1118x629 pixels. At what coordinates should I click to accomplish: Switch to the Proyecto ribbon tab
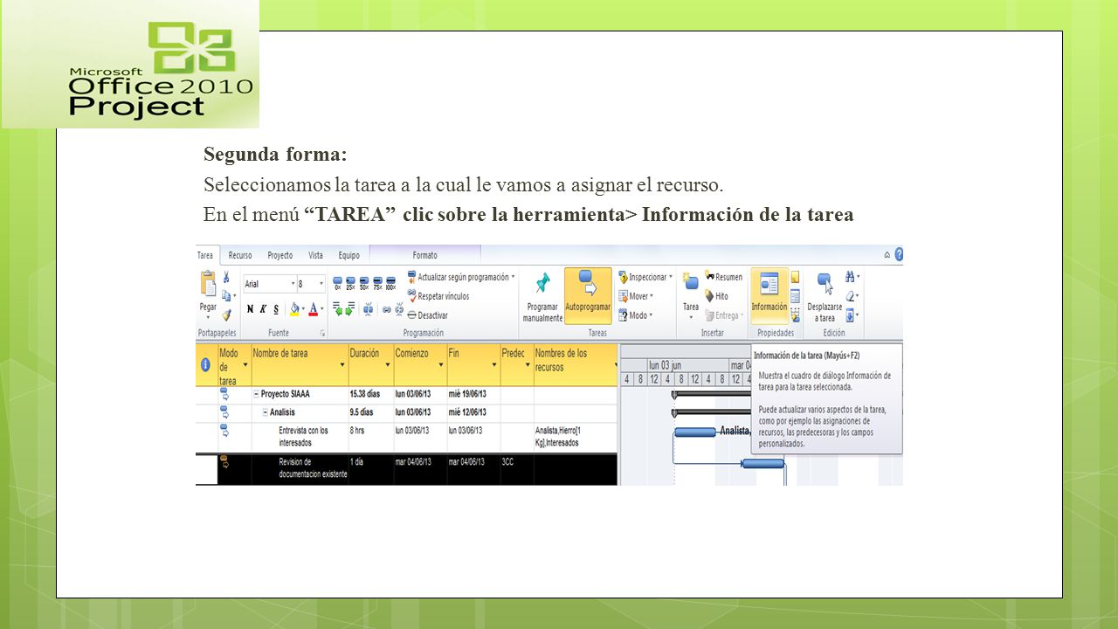[x=280, y=255]
